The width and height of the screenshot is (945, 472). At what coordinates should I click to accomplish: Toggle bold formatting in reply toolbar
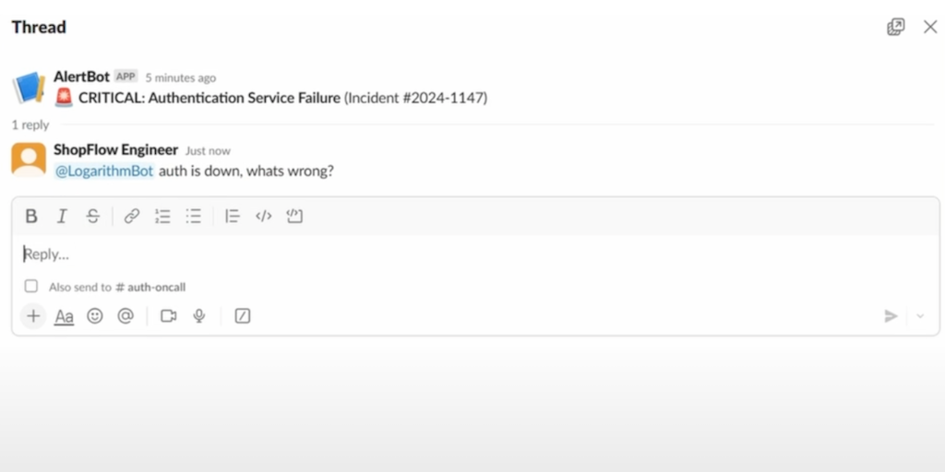pos(31,216)
